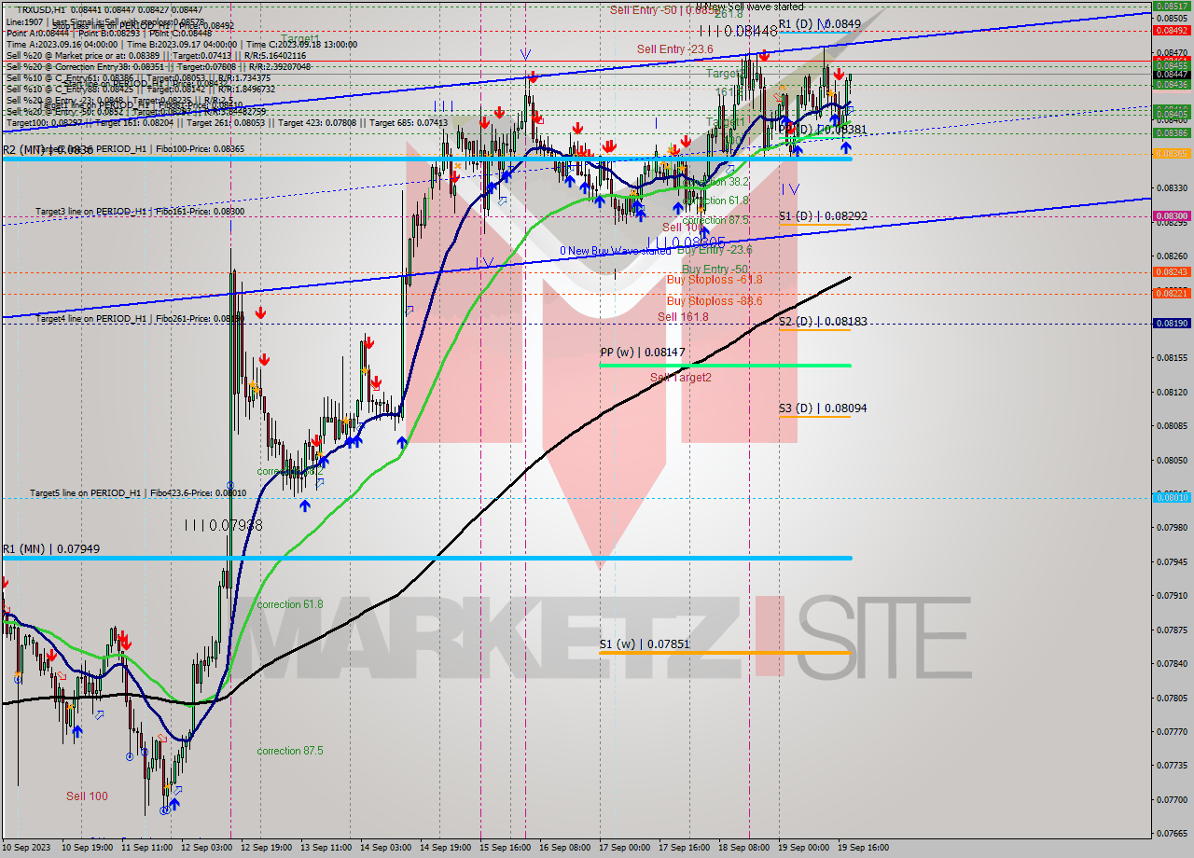Click the orange-red 0.08243 price tag
The width and height of the screenshot is (1194, 858).
pos(1172,271)
